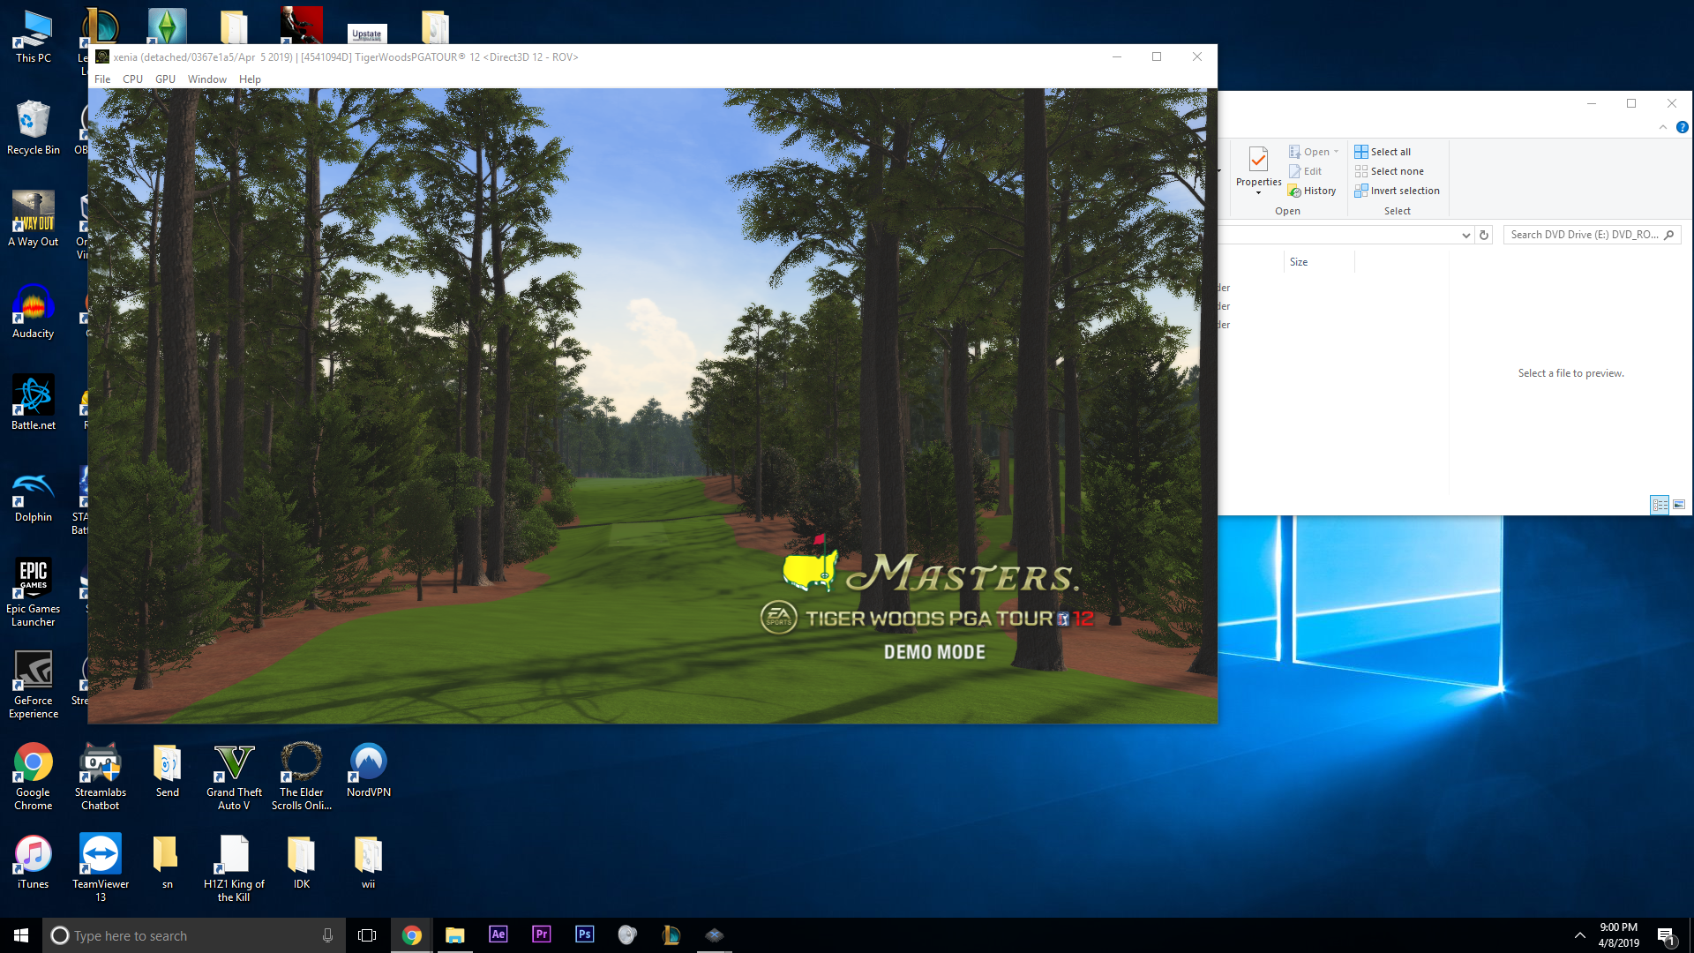
Task: Click Invert selection in ribbon
Action: coord(1397,191)
